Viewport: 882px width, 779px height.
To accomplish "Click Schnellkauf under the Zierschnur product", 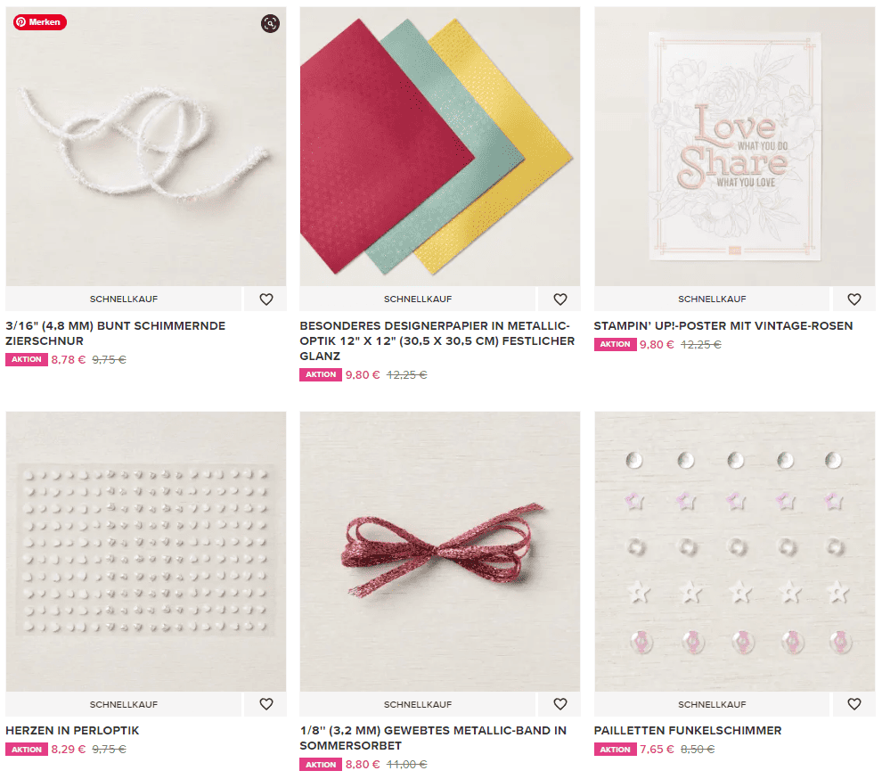I will point(124,299).
